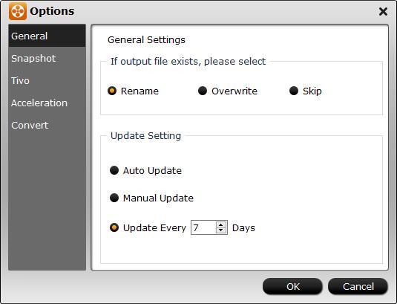
Task: Enable Auto Update
Action: point(114,170)
